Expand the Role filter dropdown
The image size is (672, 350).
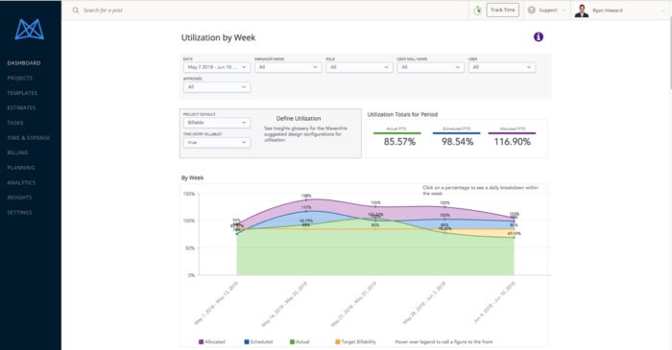click(359, 67)
